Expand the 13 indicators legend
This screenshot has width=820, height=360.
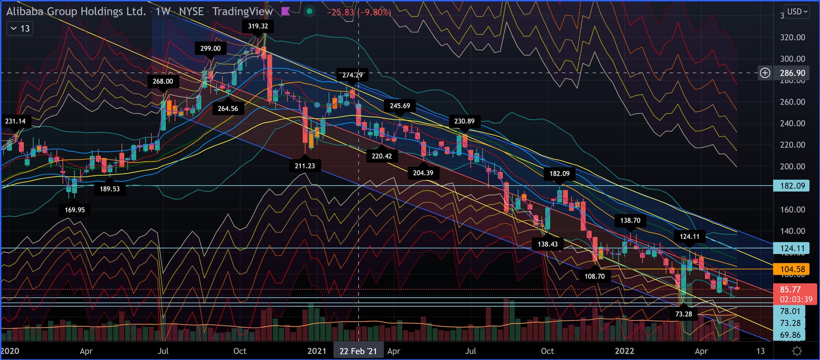coord(20,29)
